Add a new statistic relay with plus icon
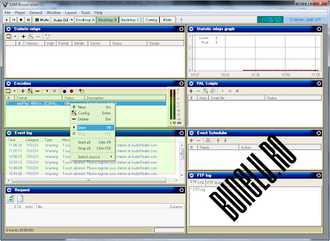This screenshot has width=330, height=241. (x=23, y=37)
